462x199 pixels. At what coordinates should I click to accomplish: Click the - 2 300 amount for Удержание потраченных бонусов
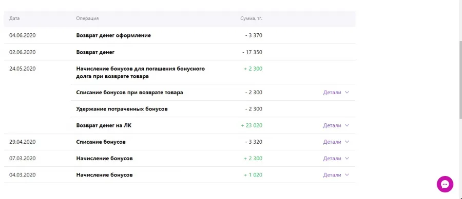(x=254, y=109)
